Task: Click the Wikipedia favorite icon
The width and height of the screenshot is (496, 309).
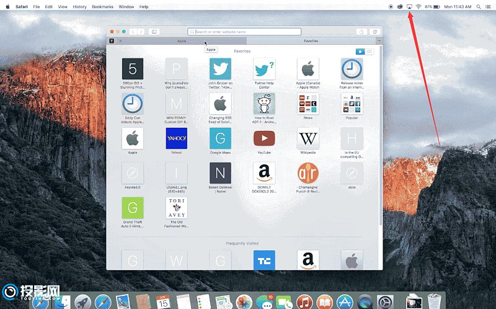Action: pyautogui.click(x=308, y=138)
